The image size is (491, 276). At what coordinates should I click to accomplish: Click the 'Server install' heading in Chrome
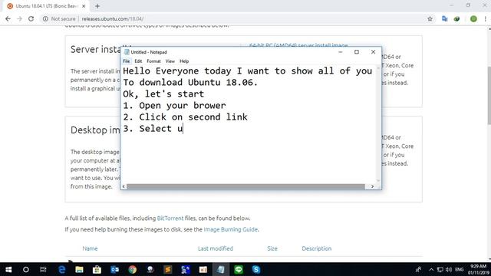95,49
